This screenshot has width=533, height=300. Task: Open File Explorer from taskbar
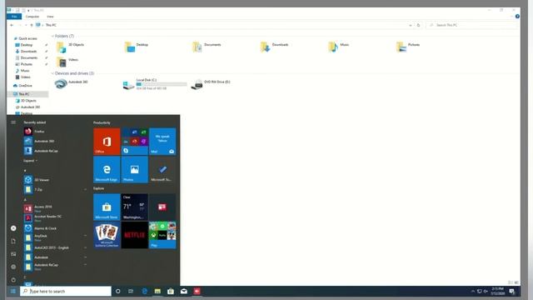157,291
